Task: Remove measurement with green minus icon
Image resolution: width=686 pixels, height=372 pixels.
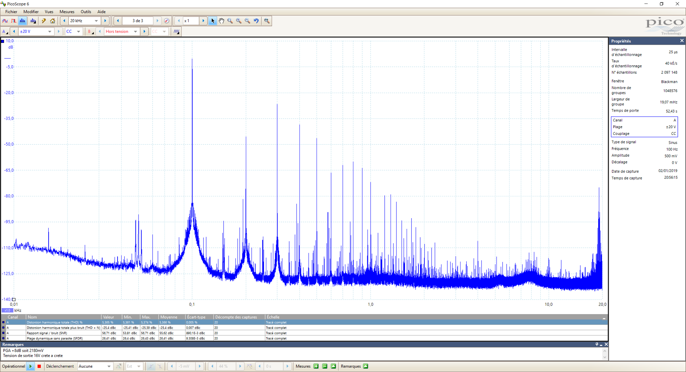Action: tap(325, 366)
